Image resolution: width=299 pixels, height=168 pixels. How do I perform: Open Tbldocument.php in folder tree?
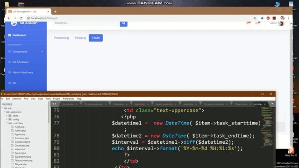(23, 161)
